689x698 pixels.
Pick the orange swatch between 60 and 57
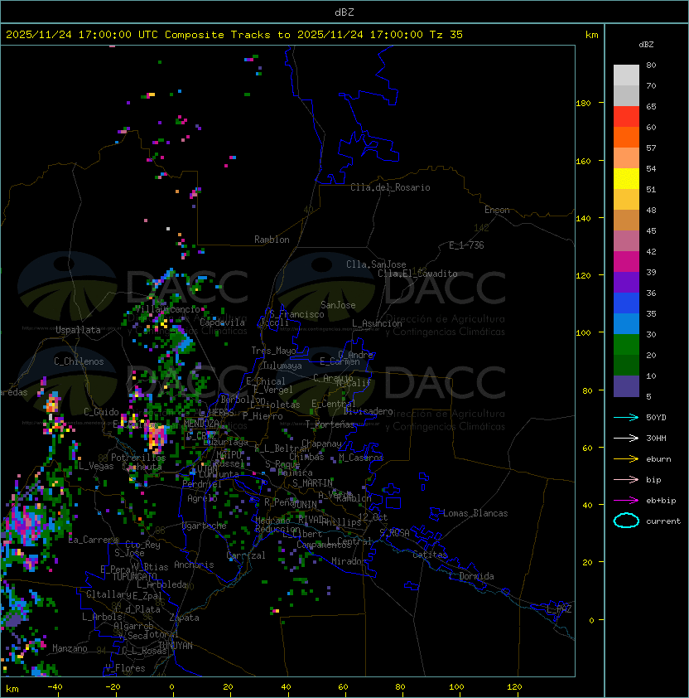[626, 137]
